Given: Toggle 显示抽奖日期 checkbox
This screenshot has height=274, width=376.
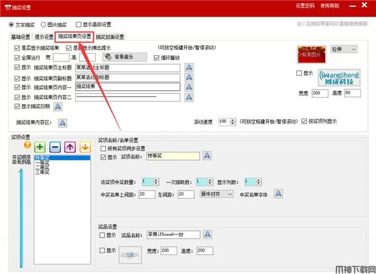Looking at the screenshot, I should [x=17, y=107].
